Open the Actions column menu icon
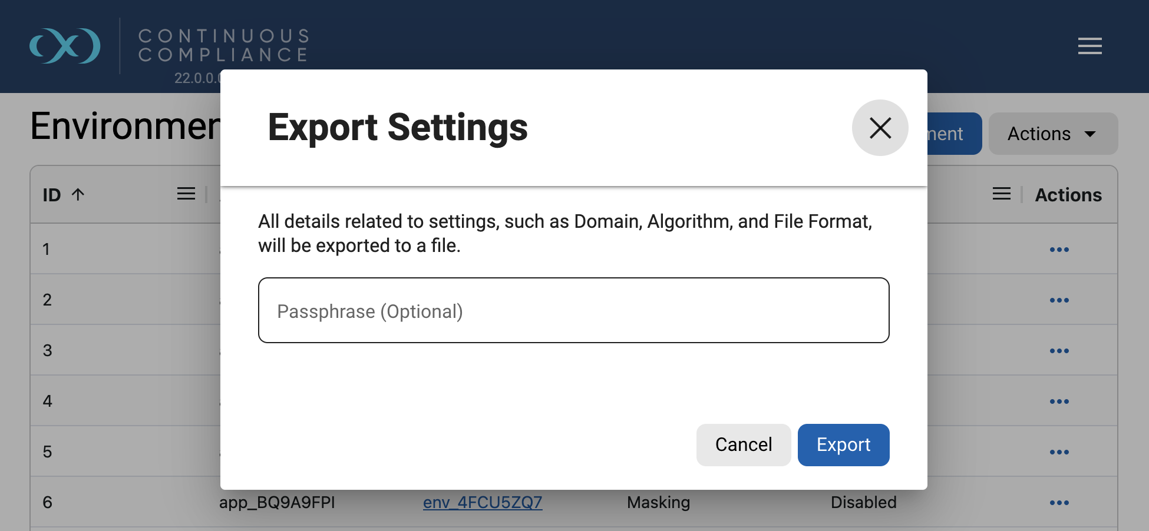Screen dimensions: 1149x531 (x=1002, y=193)
